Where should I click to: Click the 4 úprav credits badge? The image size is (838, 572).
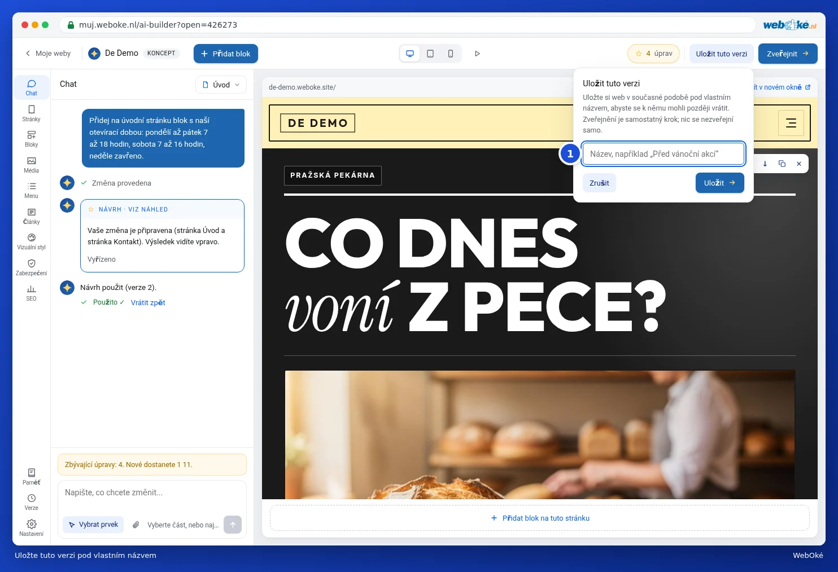point(653,54)
